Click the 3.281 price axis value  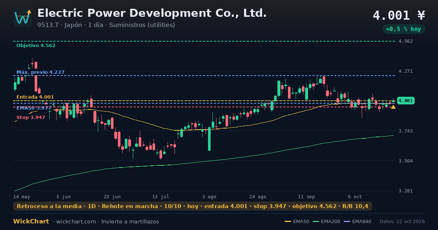click(x=406, y=191)
